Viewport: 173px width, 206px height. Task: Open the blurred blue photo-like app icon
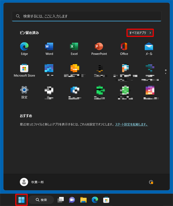tap(49, 68)
